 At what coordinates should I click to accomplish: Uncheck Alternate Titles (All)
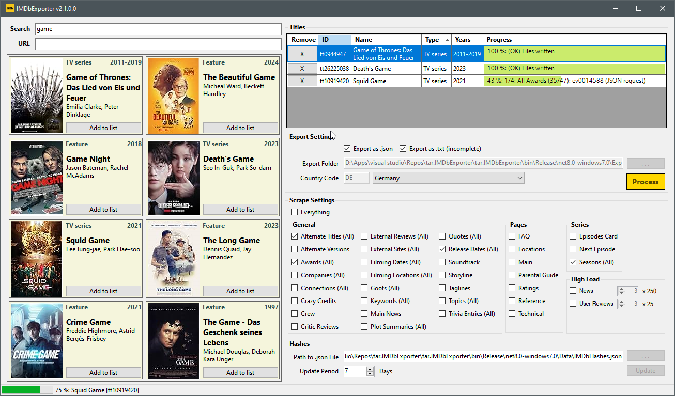pos(294,236)
